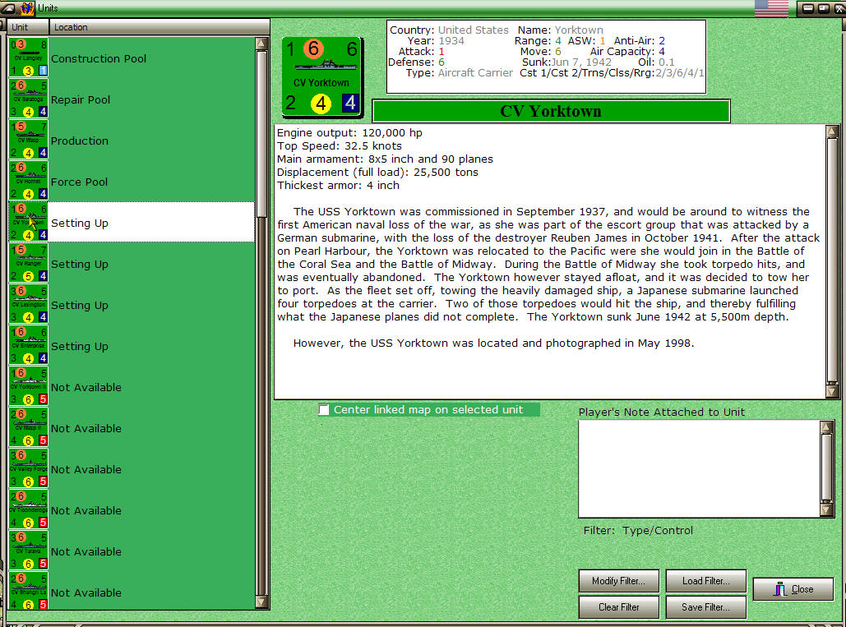Click the unit list scroll down arrow

[261, 602]
